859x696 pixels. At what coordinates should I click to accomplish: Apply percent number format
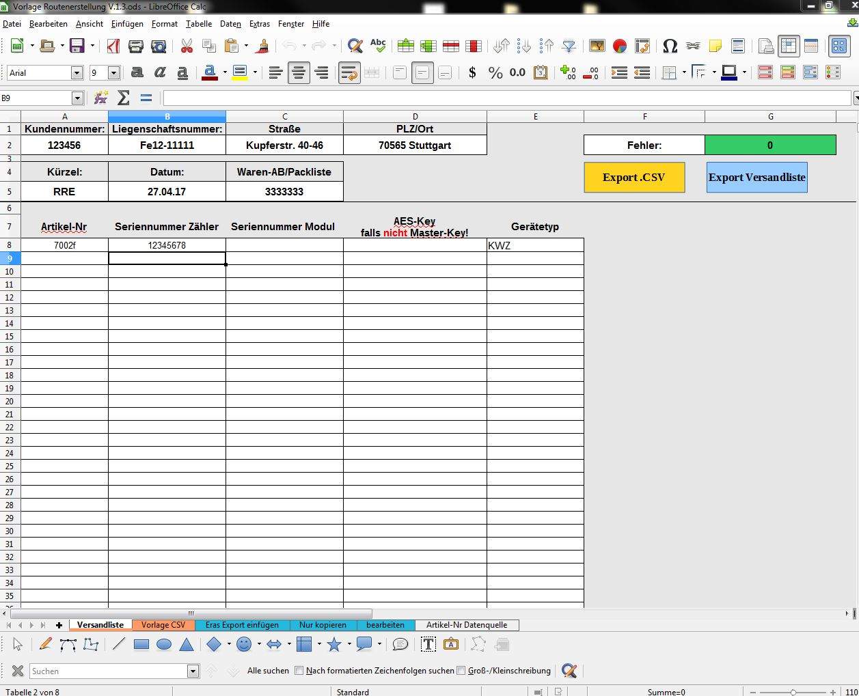495,72
